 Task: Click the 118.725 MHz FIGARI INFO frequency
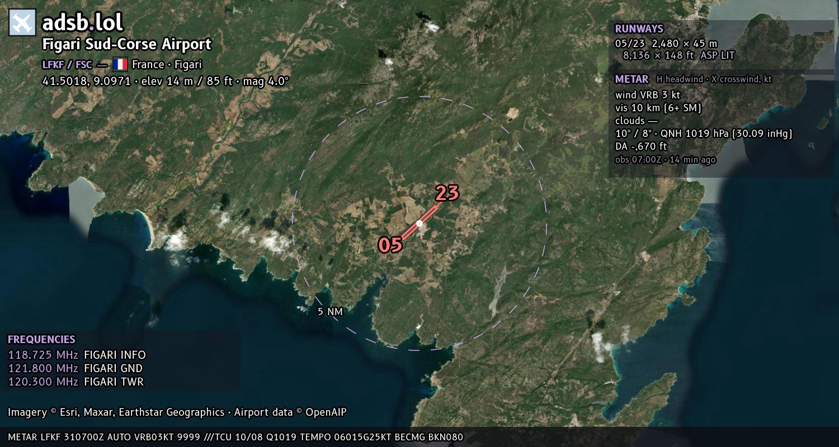click(x=77, y=355)
